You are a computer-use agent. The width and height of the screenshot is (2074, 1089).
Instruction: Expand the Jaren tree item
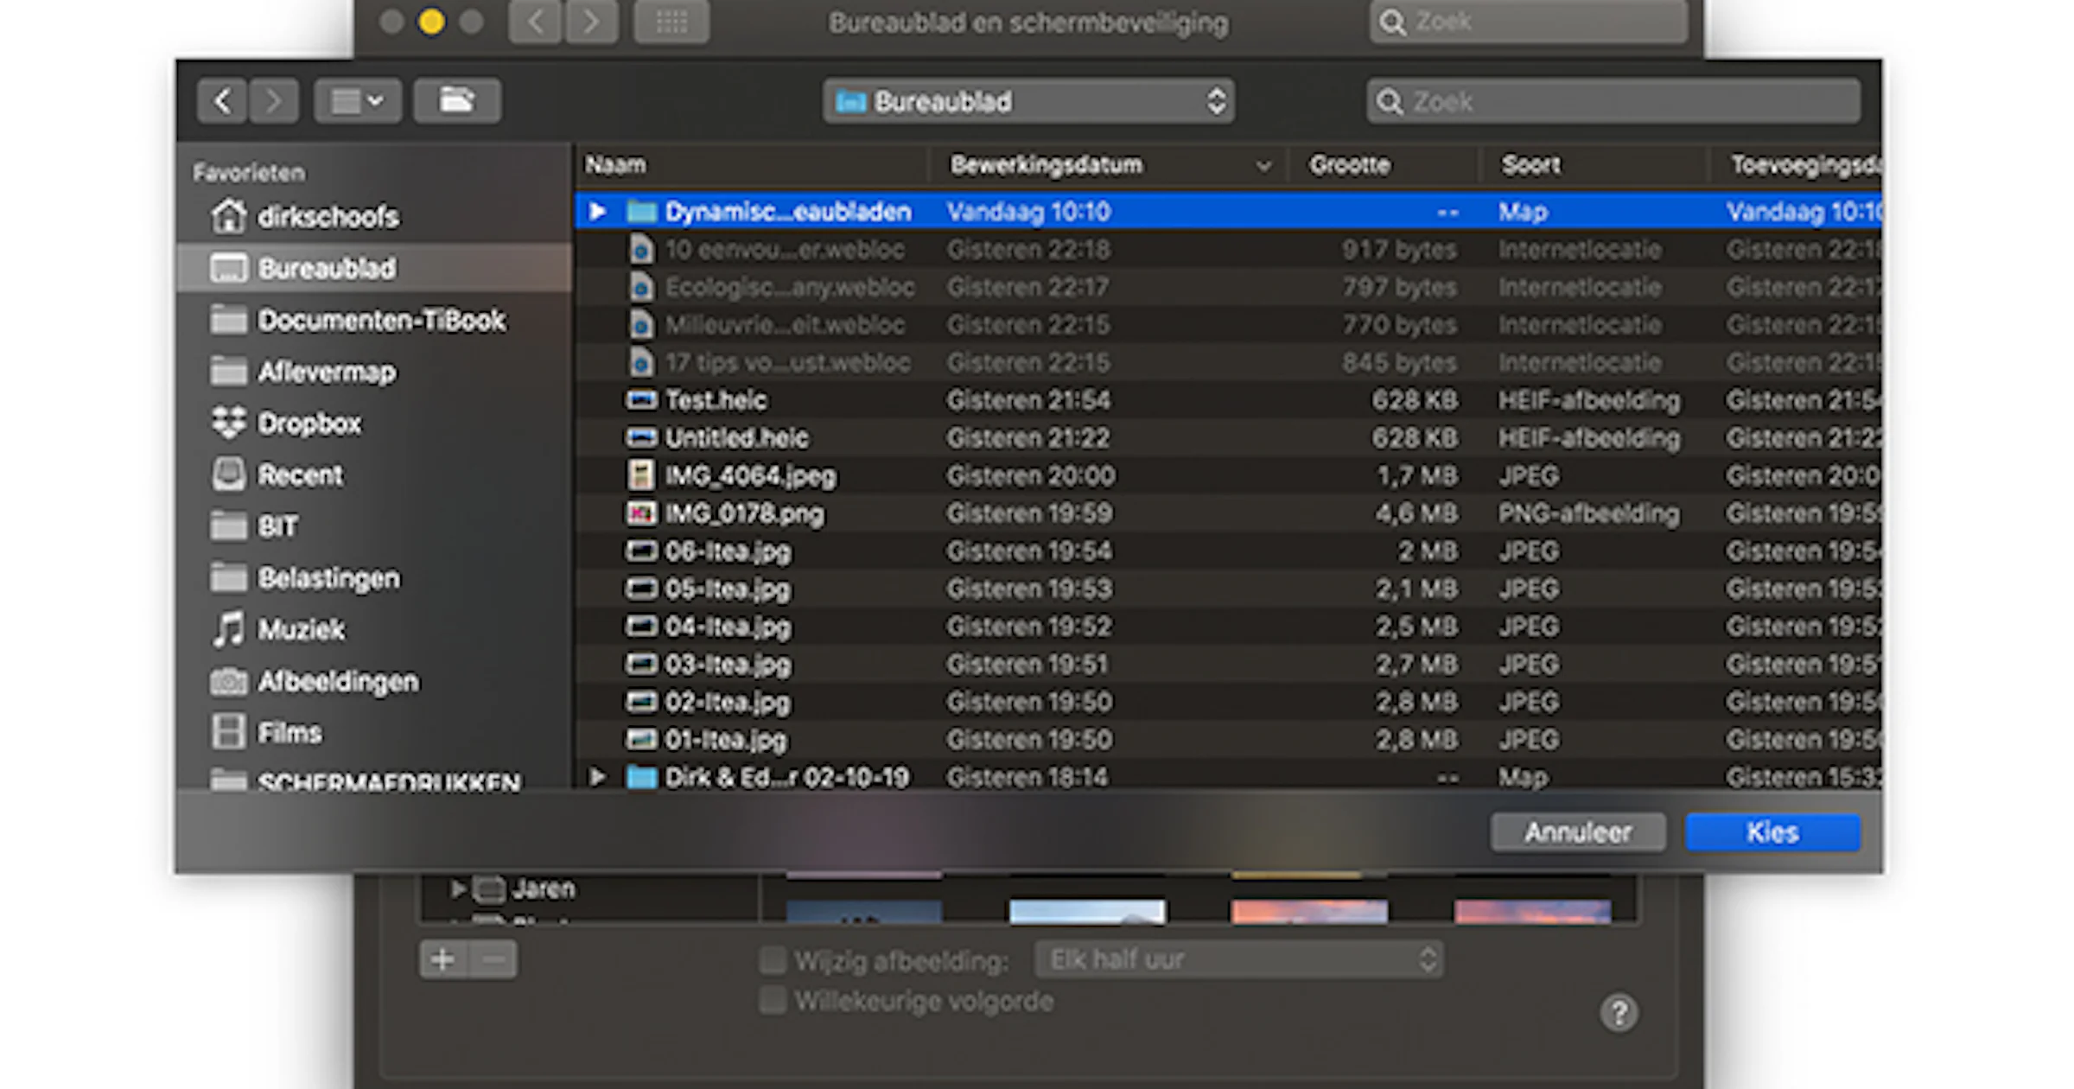point(458,888)
